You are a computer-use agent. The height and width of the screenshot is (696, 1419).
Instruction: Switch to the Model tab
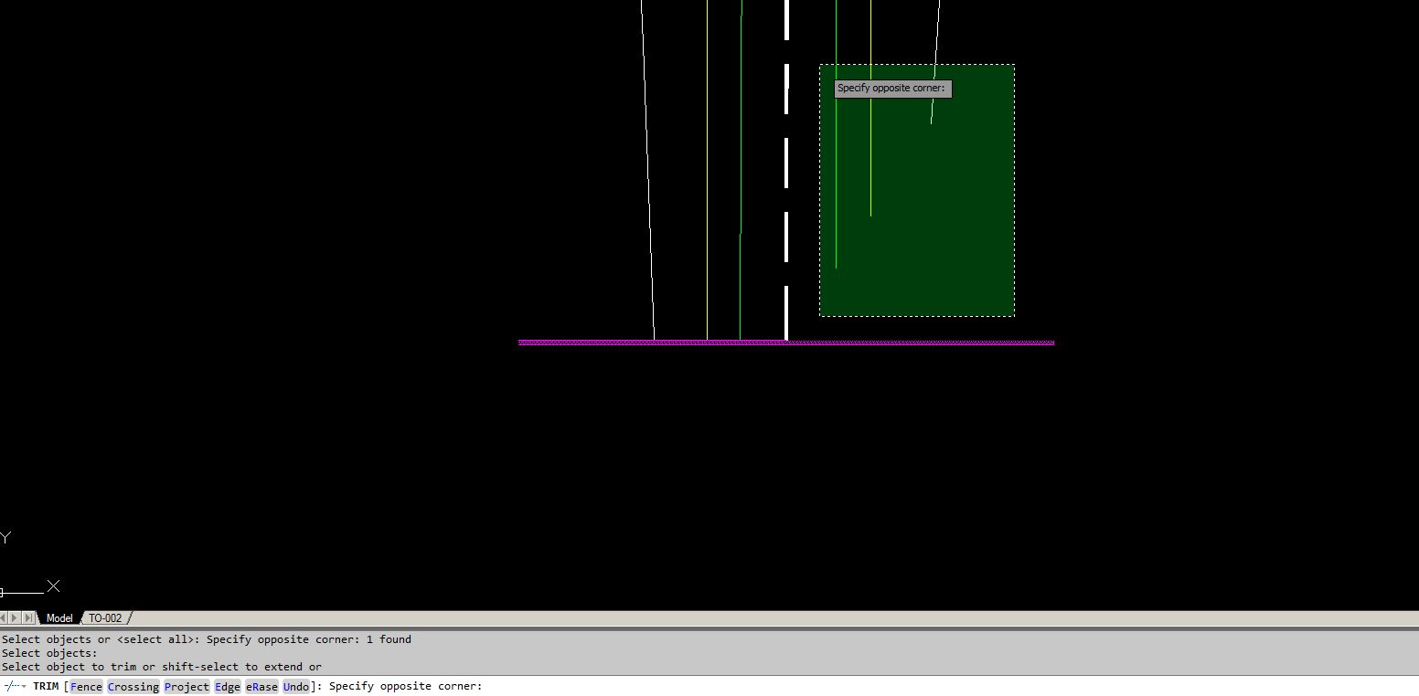coord(59,618)
